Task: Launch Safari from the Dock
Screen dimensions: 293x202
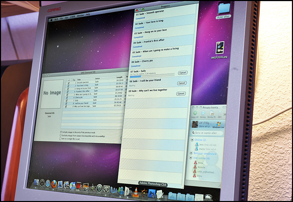Action: [48, 183]
